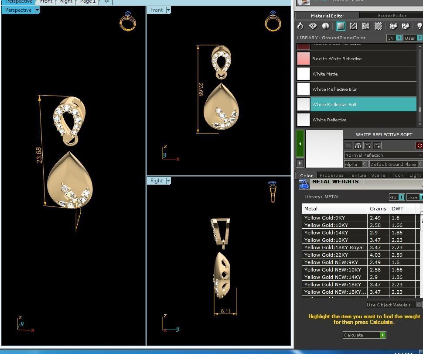Switch to the Scene Editor tab
This screenshot has width=423, height=354.
coord(392,15)
